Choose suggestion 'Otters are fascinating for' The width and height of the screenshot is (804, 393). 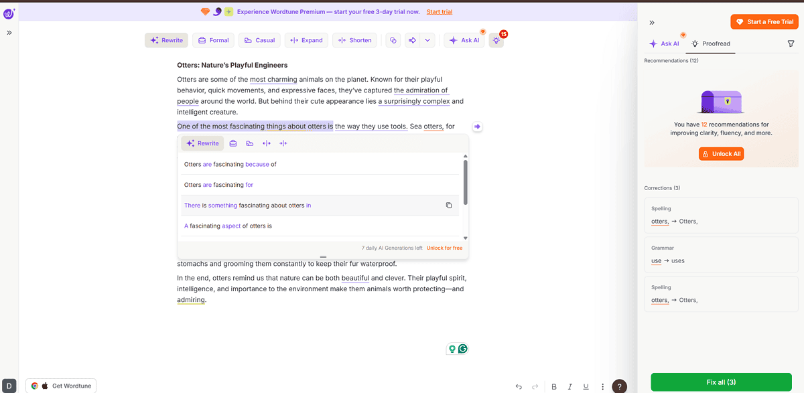[x=320, y=185]
